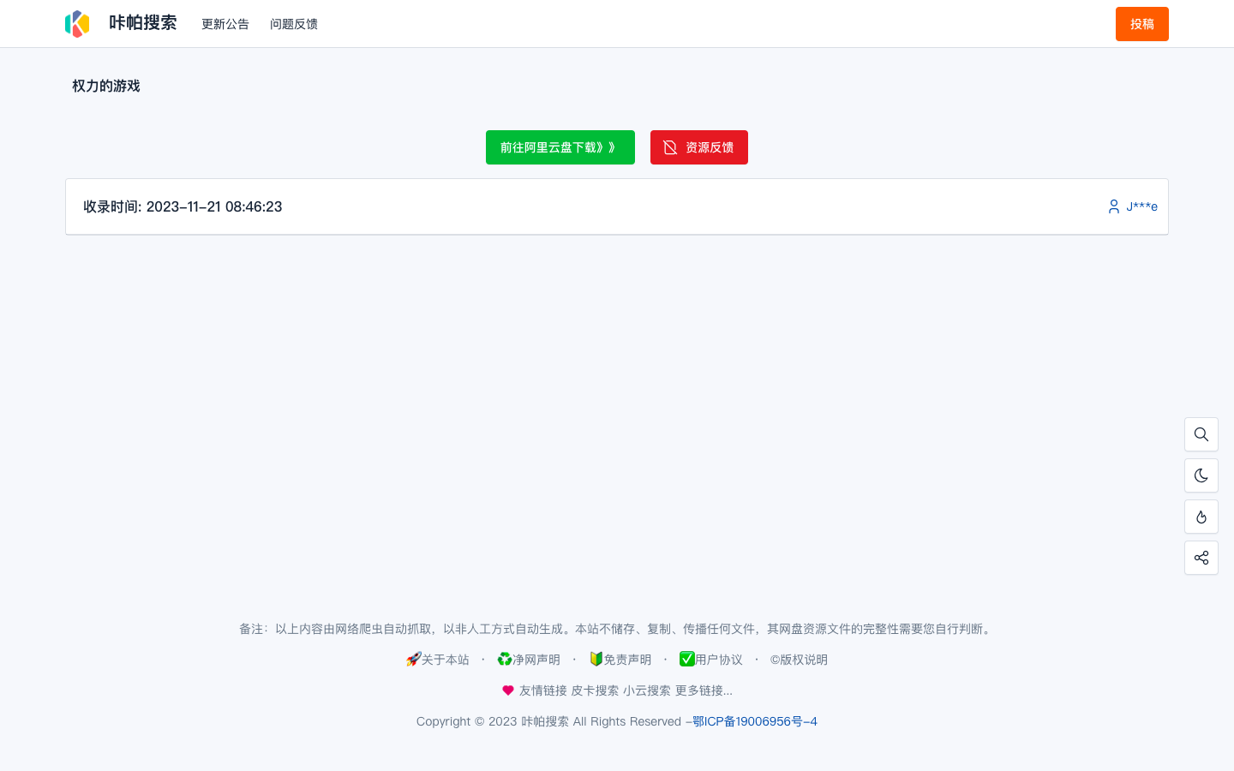
Task: Open the search panel via the magnifier icon
Action: click(x=1201, y=434)
